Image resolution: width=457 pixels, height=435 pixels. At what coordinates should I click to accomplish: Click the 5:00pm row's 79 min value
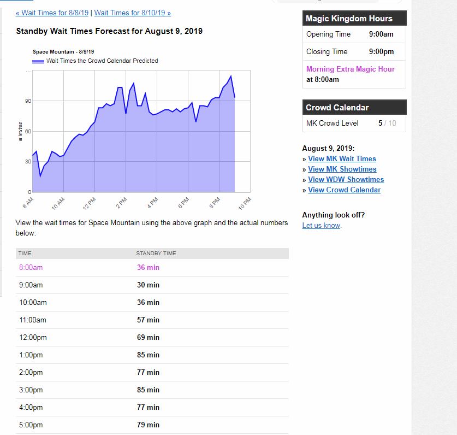[148, 425]
